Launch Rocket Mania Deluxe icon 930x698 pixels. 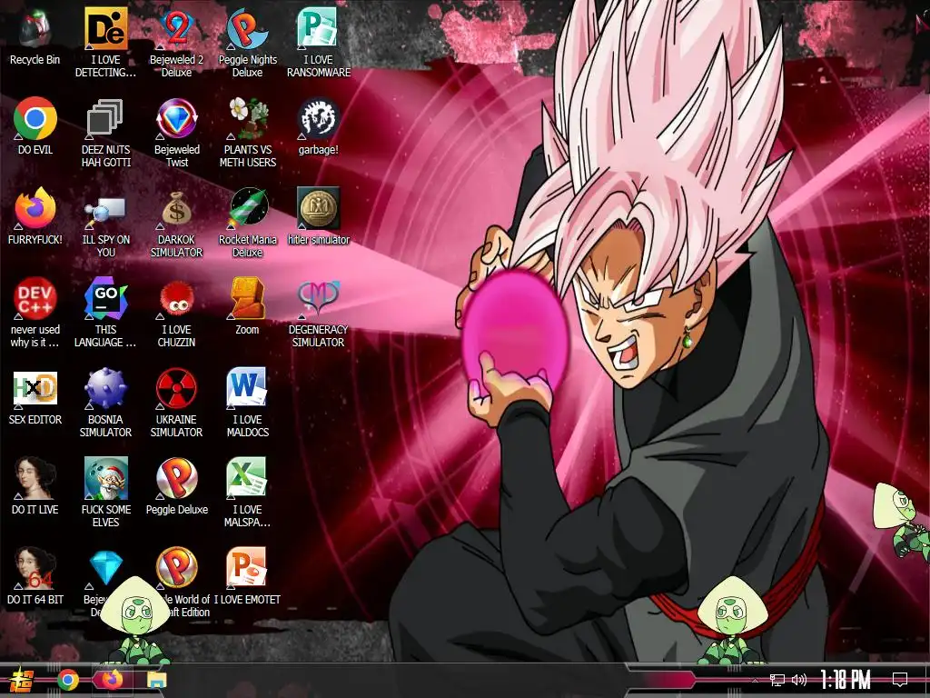[x=247, y=224]
